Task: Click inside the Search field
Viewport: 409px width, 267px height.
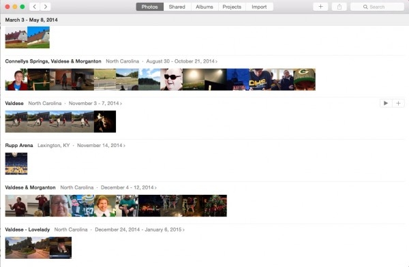Action: (377, 7)
